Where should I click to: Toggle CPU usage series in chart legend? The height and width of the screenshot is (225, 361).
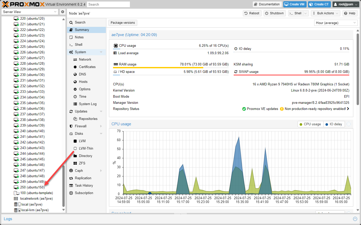310,124
